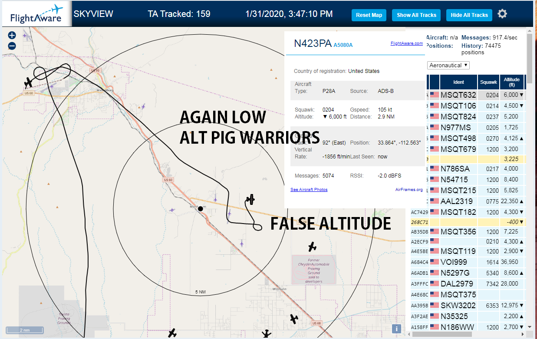Click the US flag icon in MSQT632 row
Viewport: 537px width, 339px height.
point(435,95)
